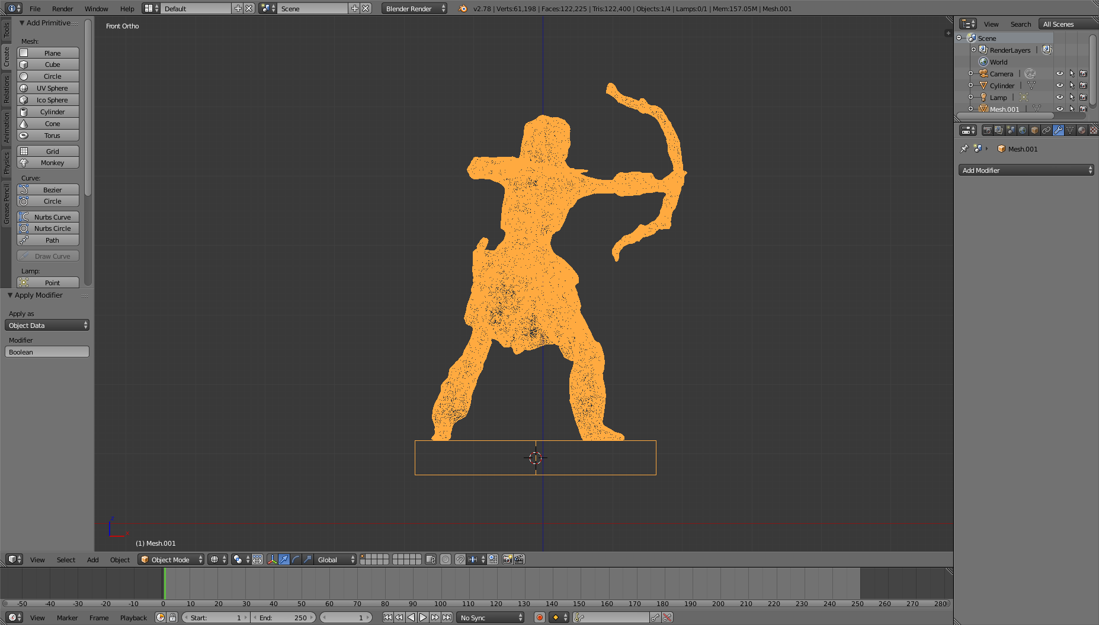1099x625 pixels.
Task: Click the outliner horizontal scrollbar
Action: tap(1005, 116)
